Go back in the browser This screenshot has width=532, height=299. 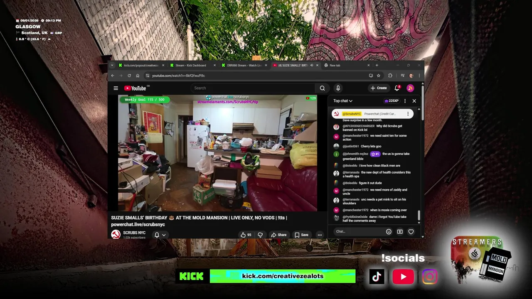click(x=113, y=76)
